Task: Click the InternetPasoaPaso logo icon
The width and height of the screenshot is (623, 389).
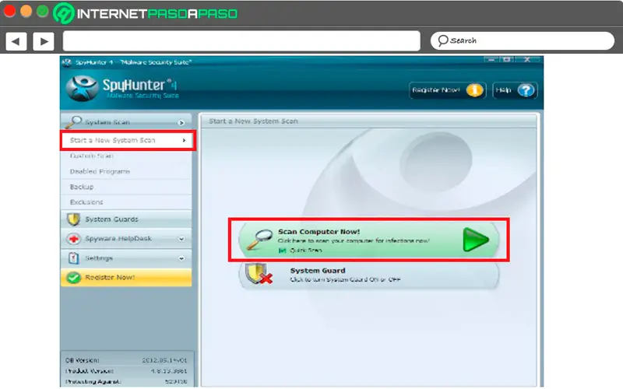Action: pyautogui.click(x=63, y=13)
